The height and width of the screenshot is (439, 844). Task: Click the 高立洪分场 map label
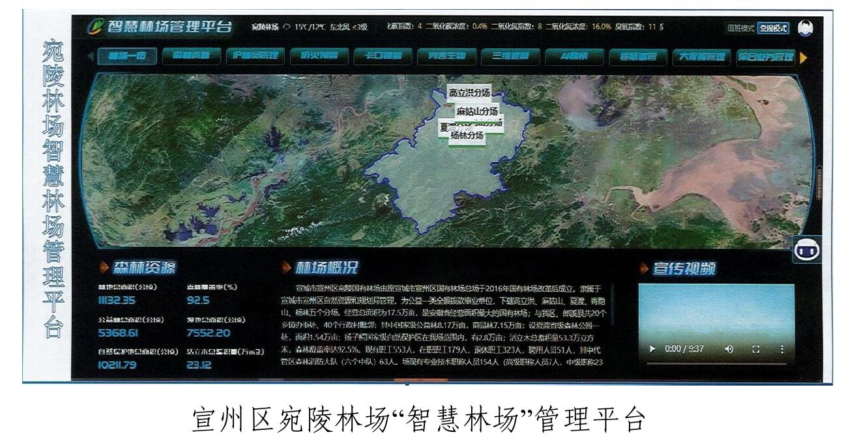click(469, 93)
